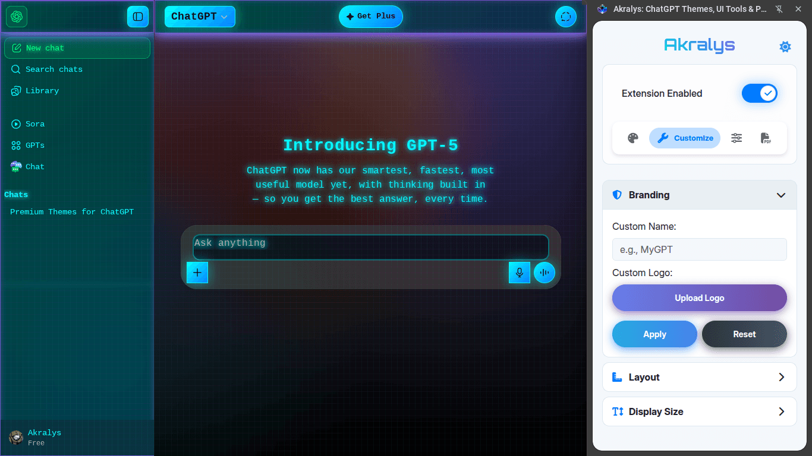
Task: Click the extension mute icon in browser toolbar
Action: point(779,9)
